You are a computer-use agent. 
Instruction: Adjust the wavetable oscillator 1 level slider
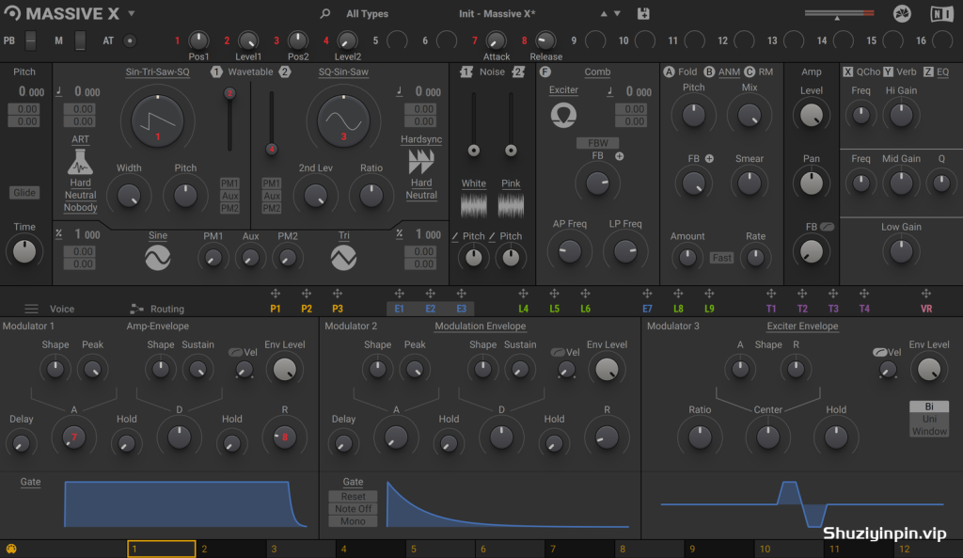pos(229,120)
